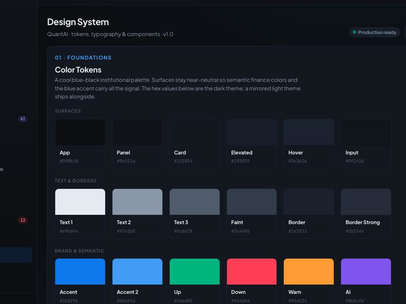
Task: Click the Hover surface swatch
Action: 309,132
